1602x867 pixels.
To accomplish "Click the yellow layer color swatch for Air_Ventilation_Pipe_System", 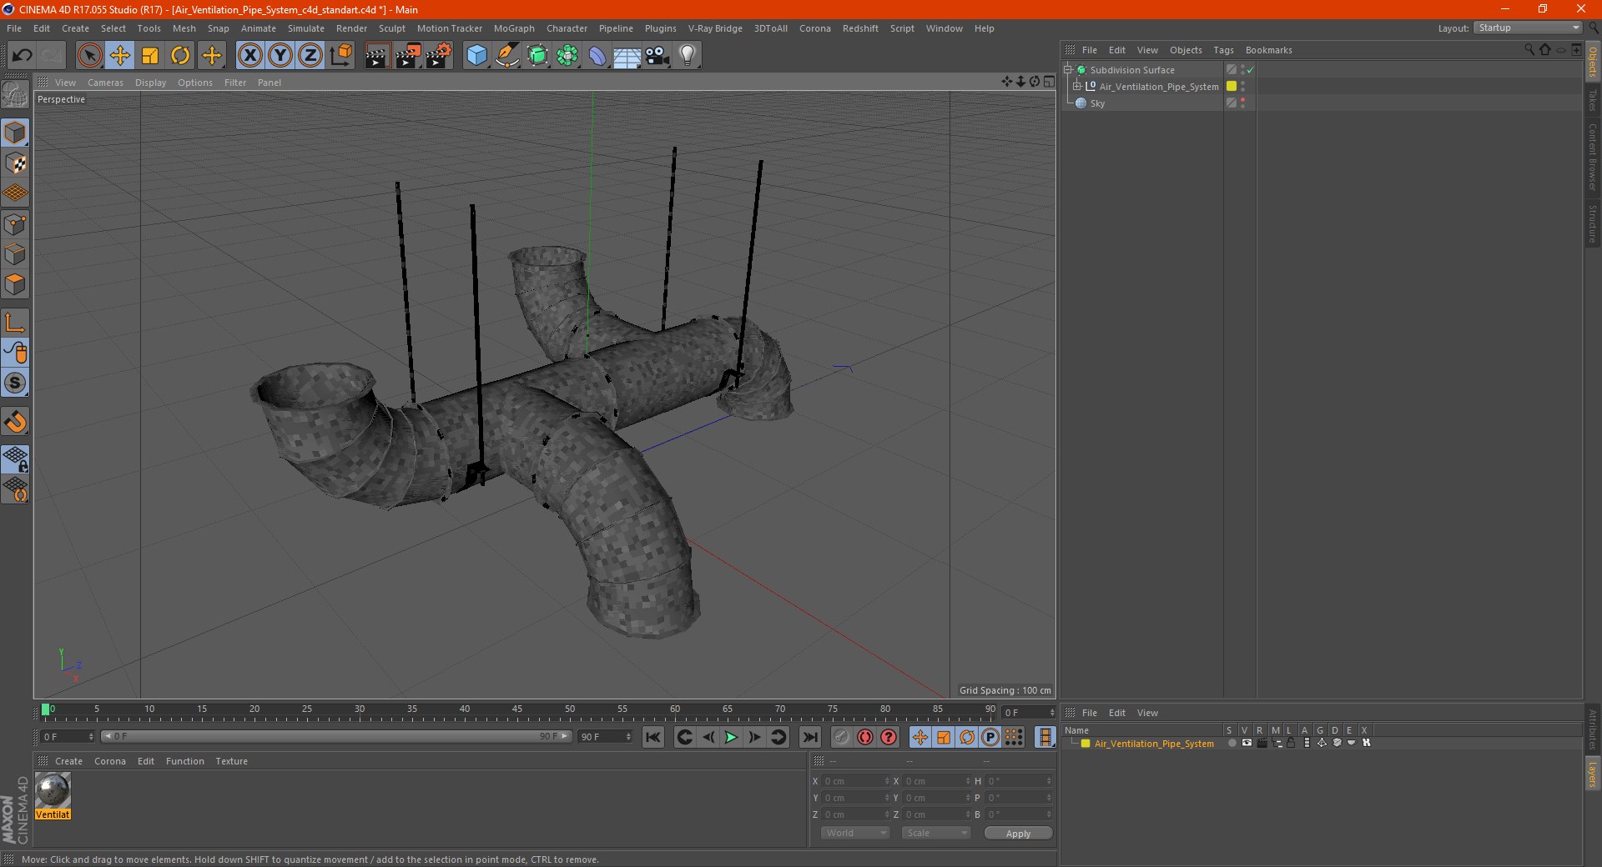I will click(x=1232, y=87).
